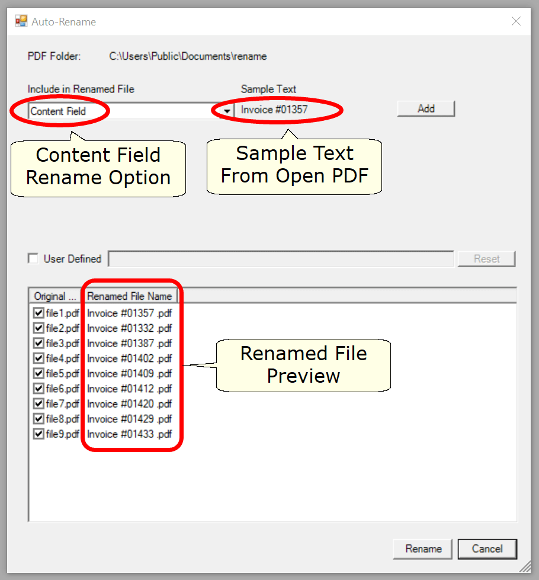
Task: Uncheck file1.pdf in the rename list
Action: 39,313
